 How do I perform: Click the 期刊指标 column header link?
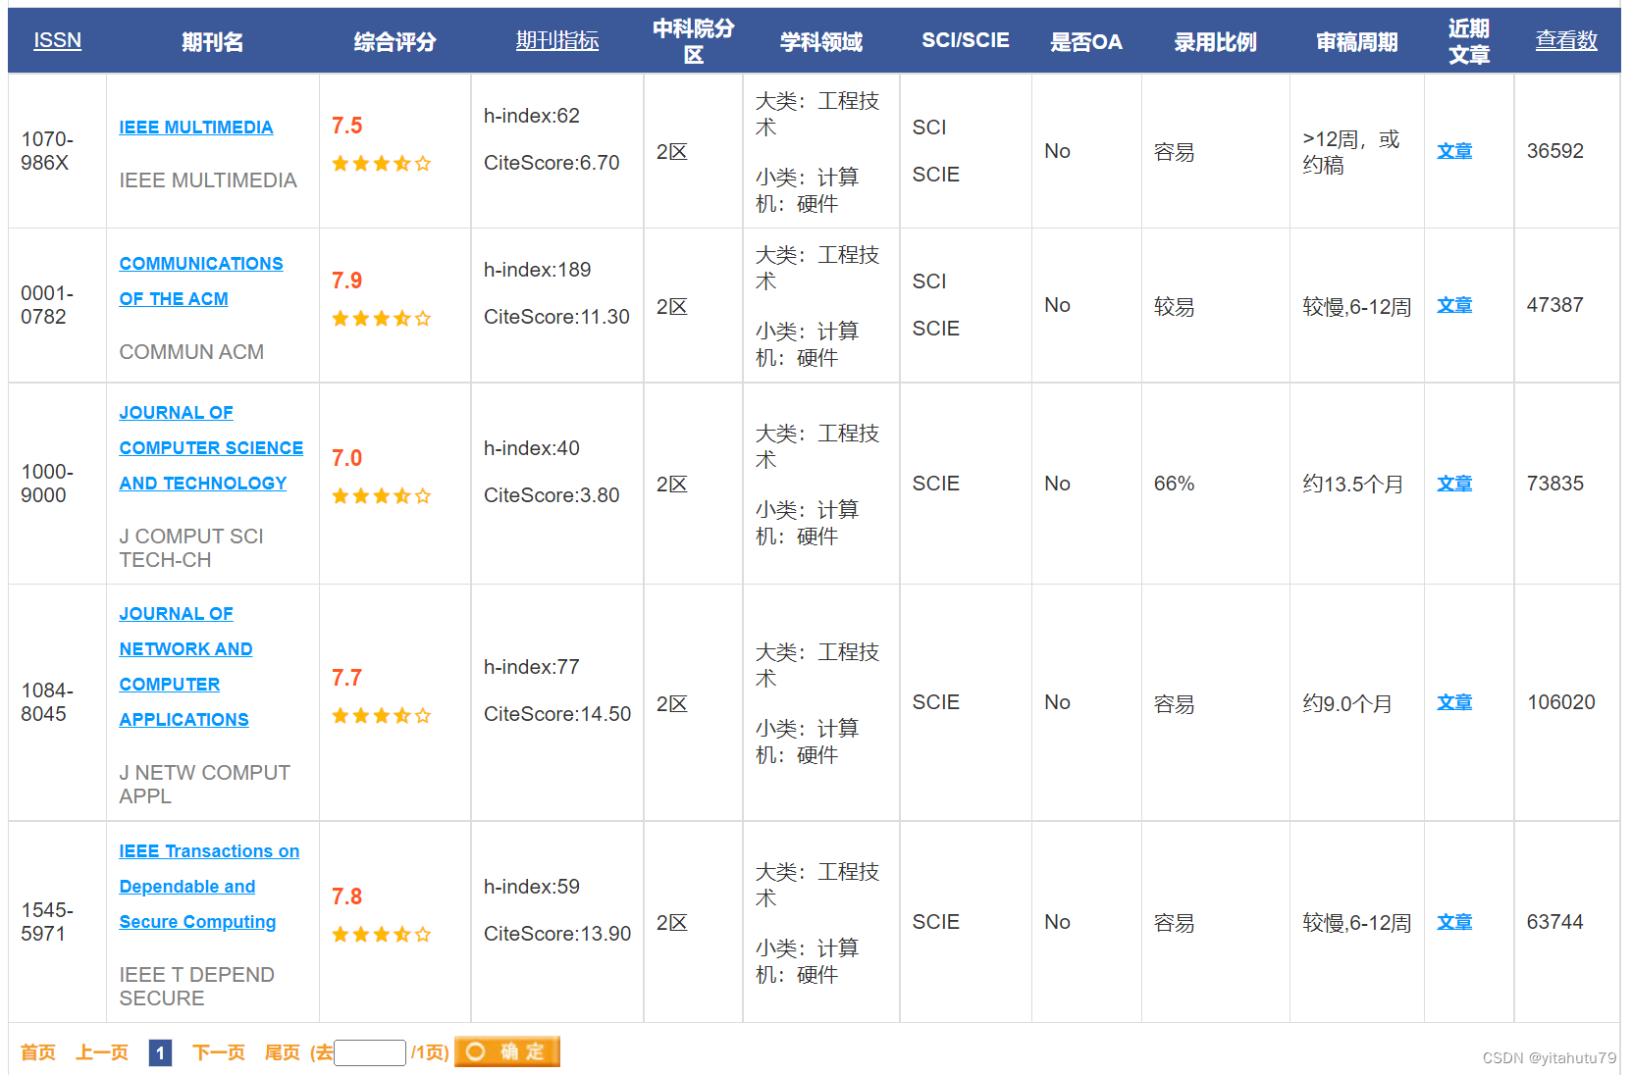pos(557,40)
